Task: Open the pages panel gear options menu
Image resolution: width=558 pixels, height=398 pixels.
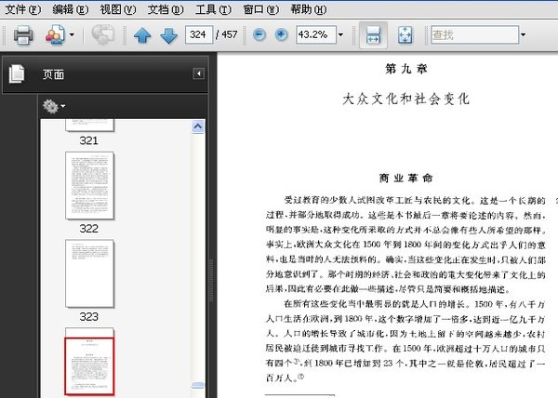Action: pyautogui.click(x=54, y=106)
